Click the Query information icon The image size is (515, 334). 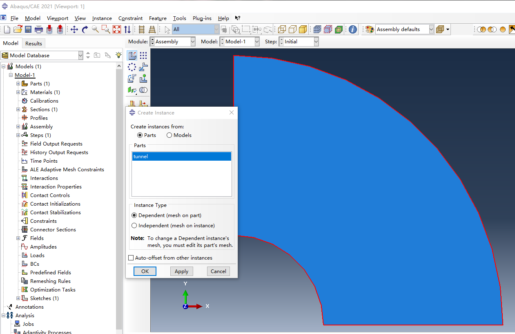click(353, 29)
